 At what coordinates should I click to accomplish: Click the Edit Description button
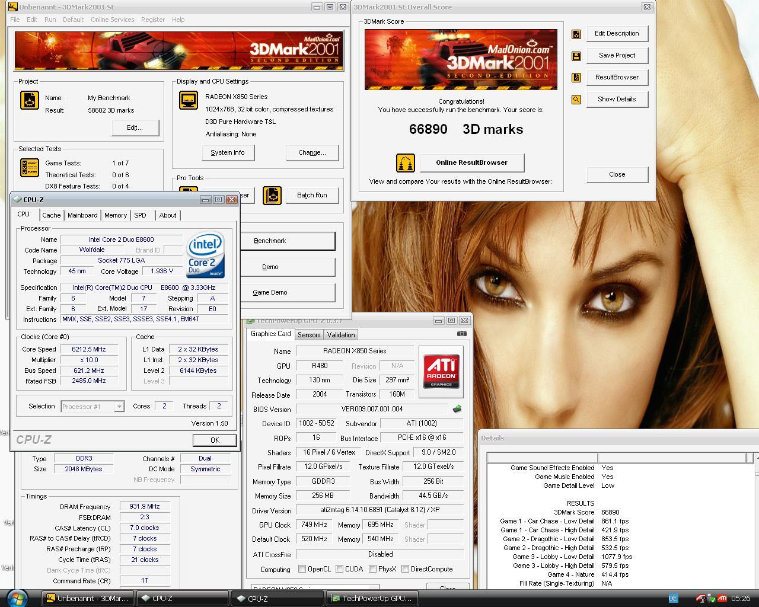617,33
